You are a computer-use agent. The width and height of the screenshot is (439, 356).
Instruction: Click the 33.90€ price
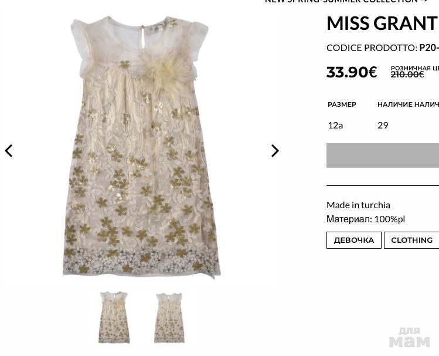(352, 72)
